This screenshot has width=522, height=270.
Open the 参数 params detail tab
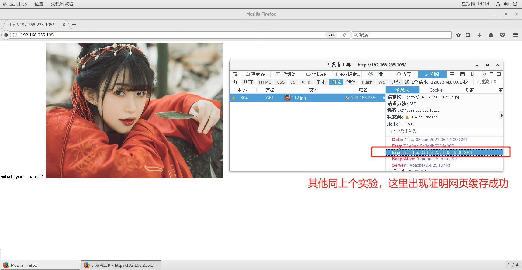pyautogui.click(x=469, y=90)
